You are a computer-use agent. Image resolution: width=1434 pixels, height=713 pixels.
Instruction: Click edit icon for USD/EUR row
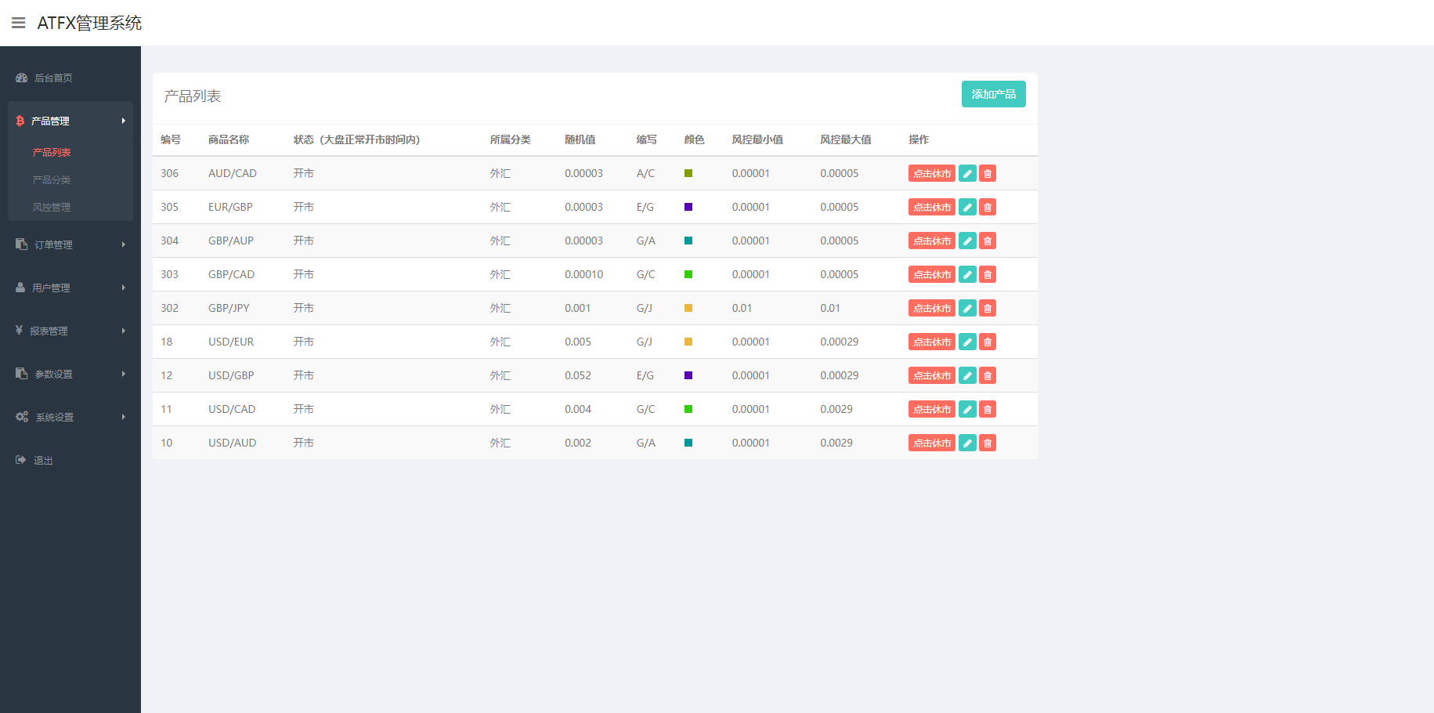[967, 342]
